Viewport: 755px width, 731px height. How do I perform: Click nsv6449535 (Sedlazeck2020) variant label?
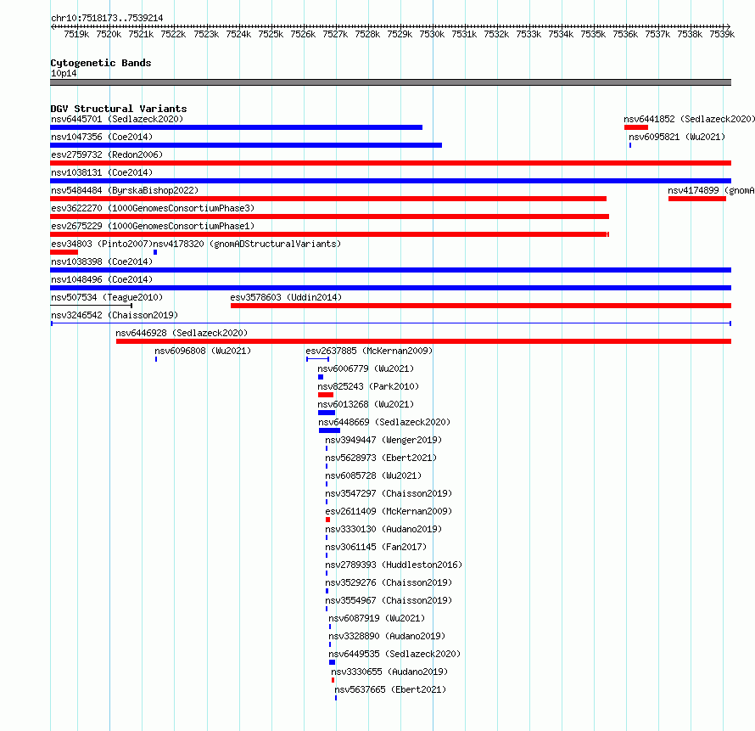tap(394, 654)
